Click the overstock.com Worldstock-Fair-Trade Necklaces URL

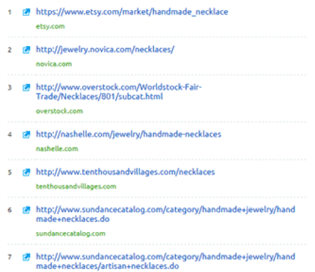(119, 92)
